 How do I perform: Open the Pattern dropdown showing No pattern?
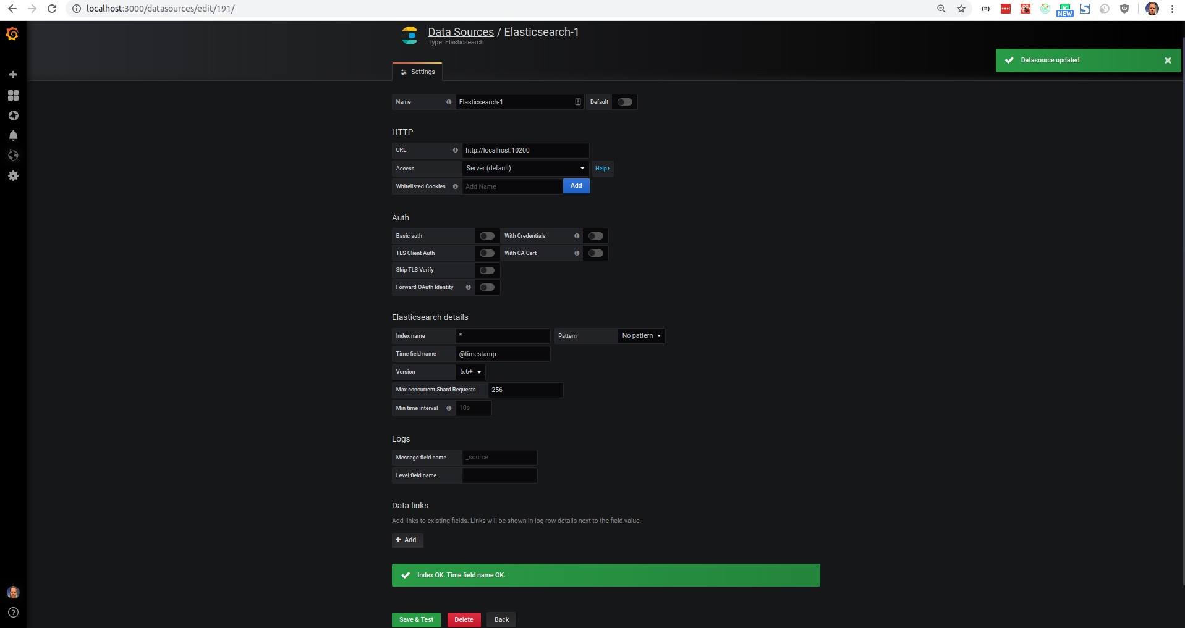(x=641, y=335)
